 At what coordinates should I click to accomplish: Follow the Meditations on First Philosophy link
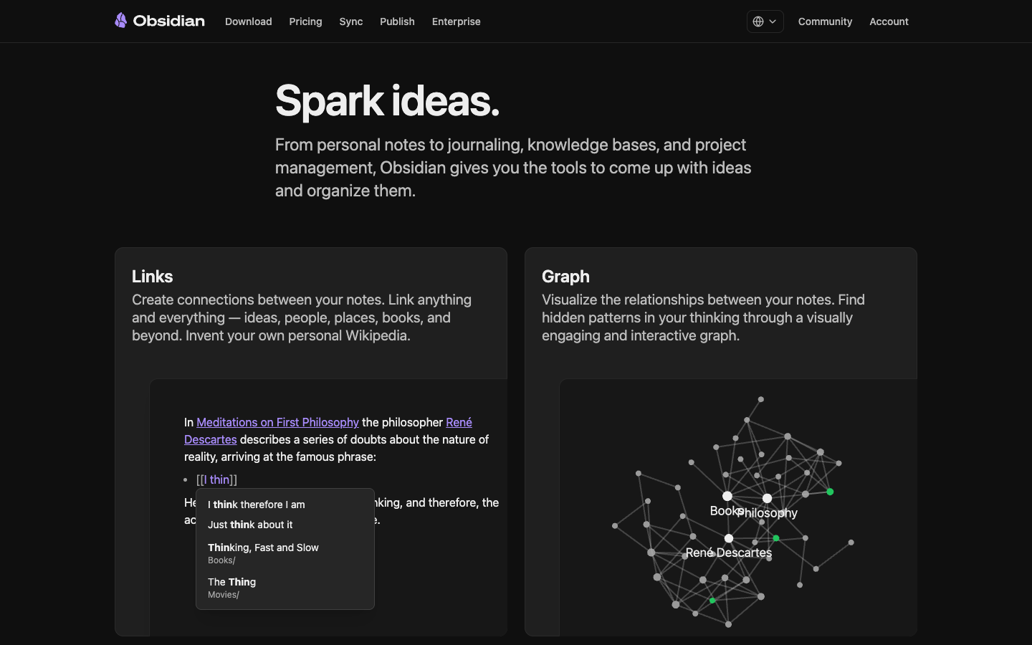pos(277,422)
